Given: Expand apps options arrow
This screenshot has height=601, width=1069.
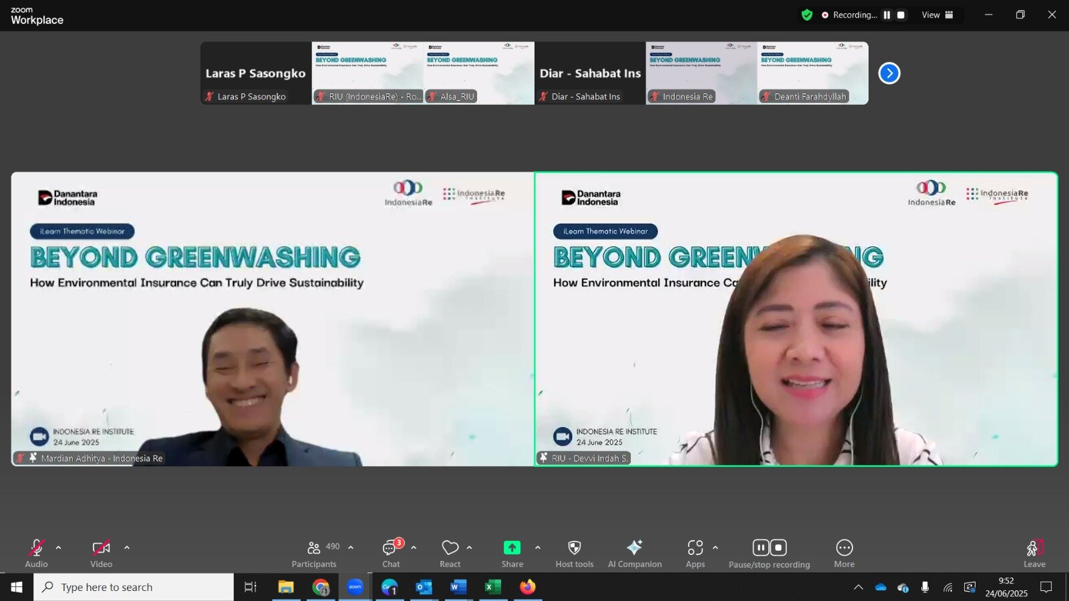Looking at the screenshot, I should click(716, 548).
